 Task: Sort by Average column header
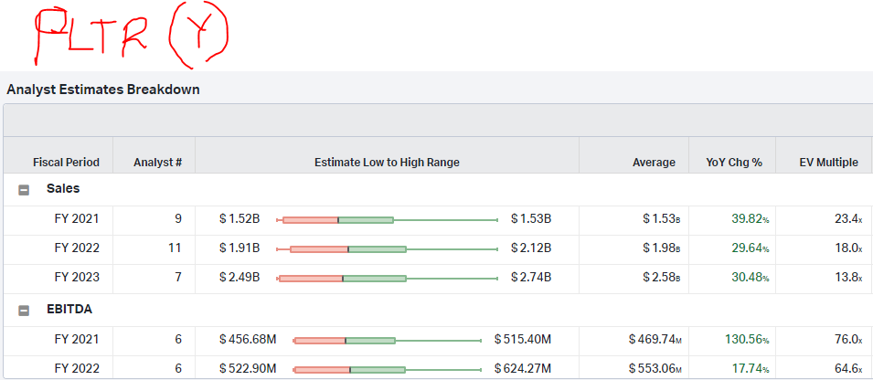click(654, 163)
